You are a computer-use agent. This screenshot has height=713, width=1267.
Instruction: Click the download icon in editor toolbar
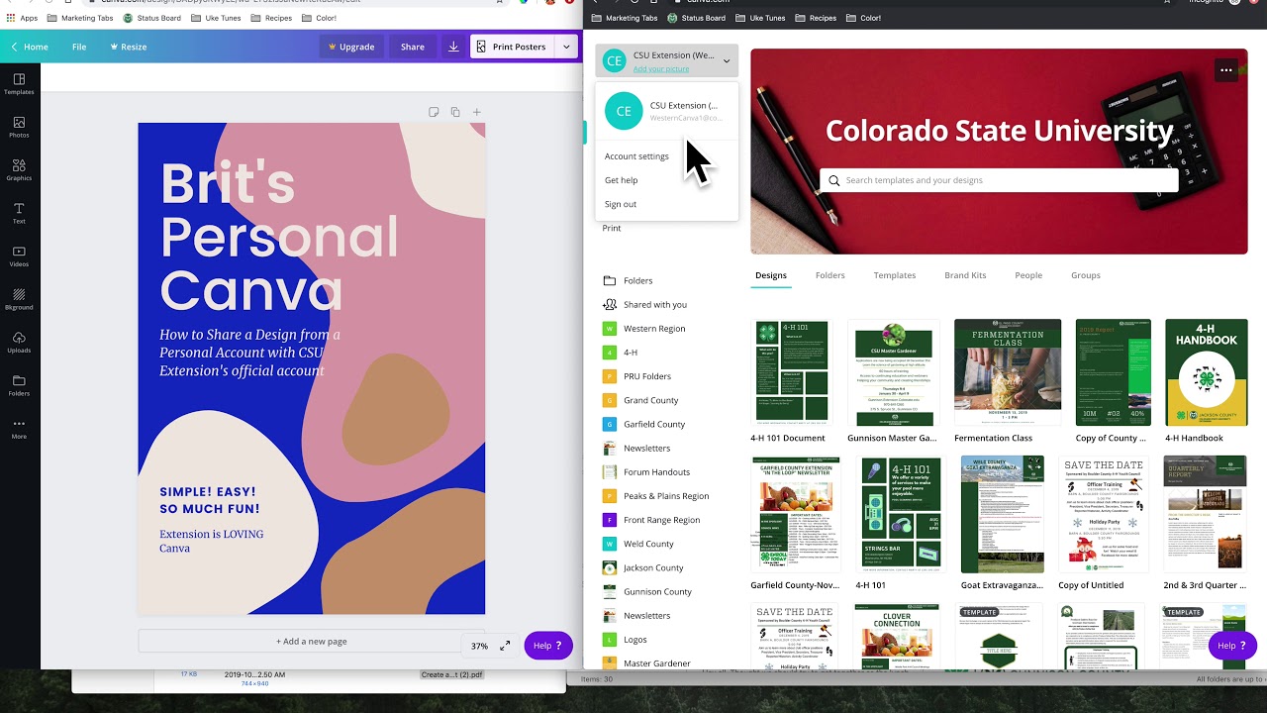[453, 47]
